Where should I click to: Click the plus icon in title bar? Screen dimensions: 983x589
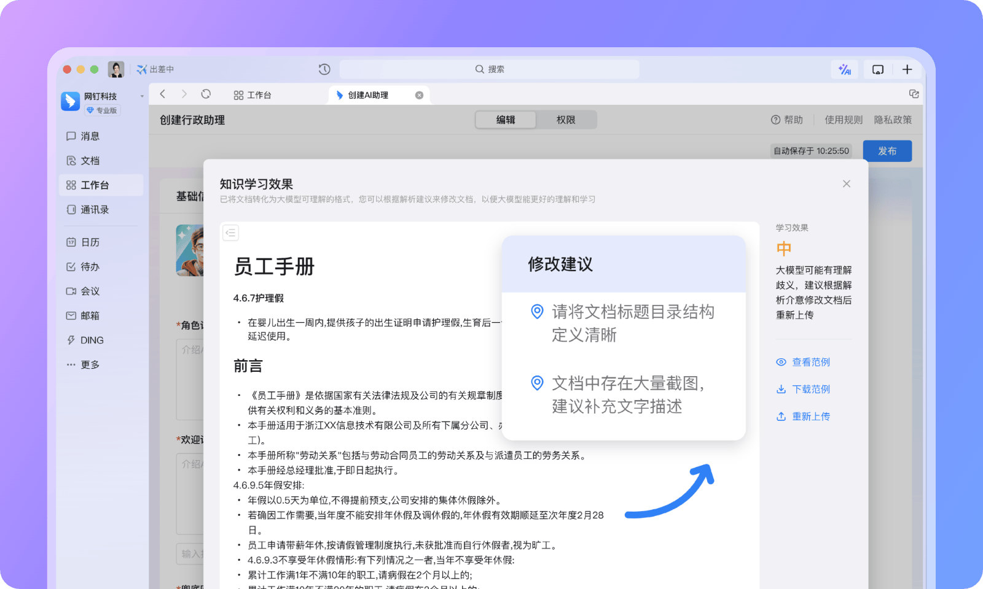907,69
